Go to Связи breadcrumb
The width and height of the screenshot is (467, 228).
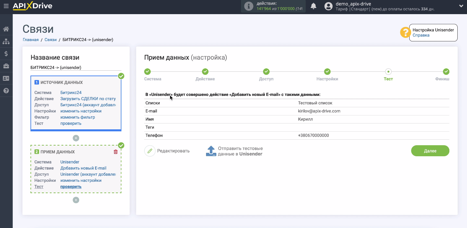click(x=50, y=40)
